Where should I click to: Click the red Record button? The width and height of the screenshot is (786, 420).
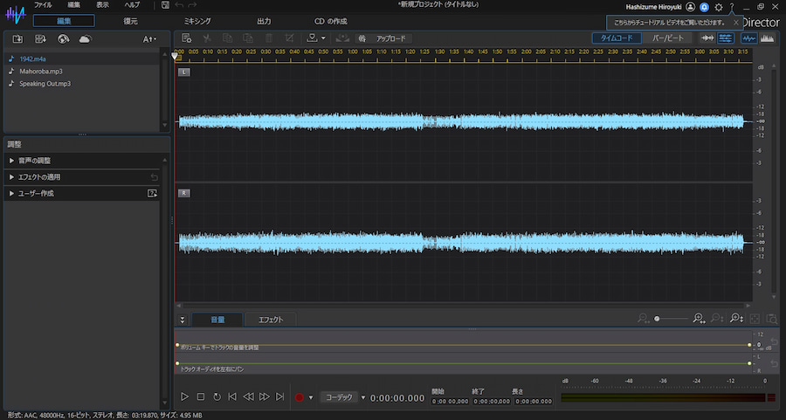[299, 396]
